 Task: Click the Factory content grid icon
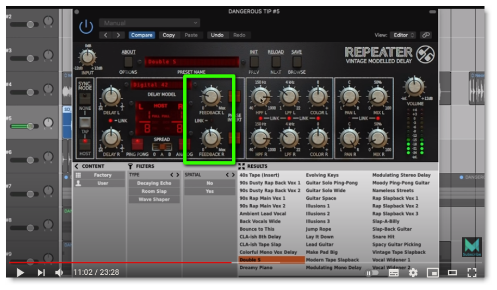[x=78, y=175]
